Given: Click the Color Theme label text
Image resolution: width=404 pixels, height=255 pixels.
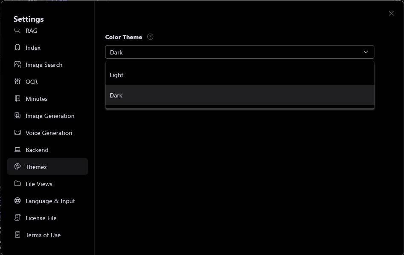Looking at the screenshot, I should [x=123, y=37].
